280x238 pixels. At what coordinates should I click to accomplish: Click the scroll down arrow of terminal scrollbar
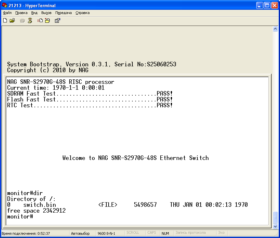tap(275, 226)
